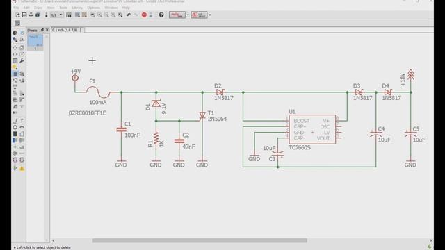Click the Zoom in icon
The image size is (445, 250).
(x=99, y=15)
